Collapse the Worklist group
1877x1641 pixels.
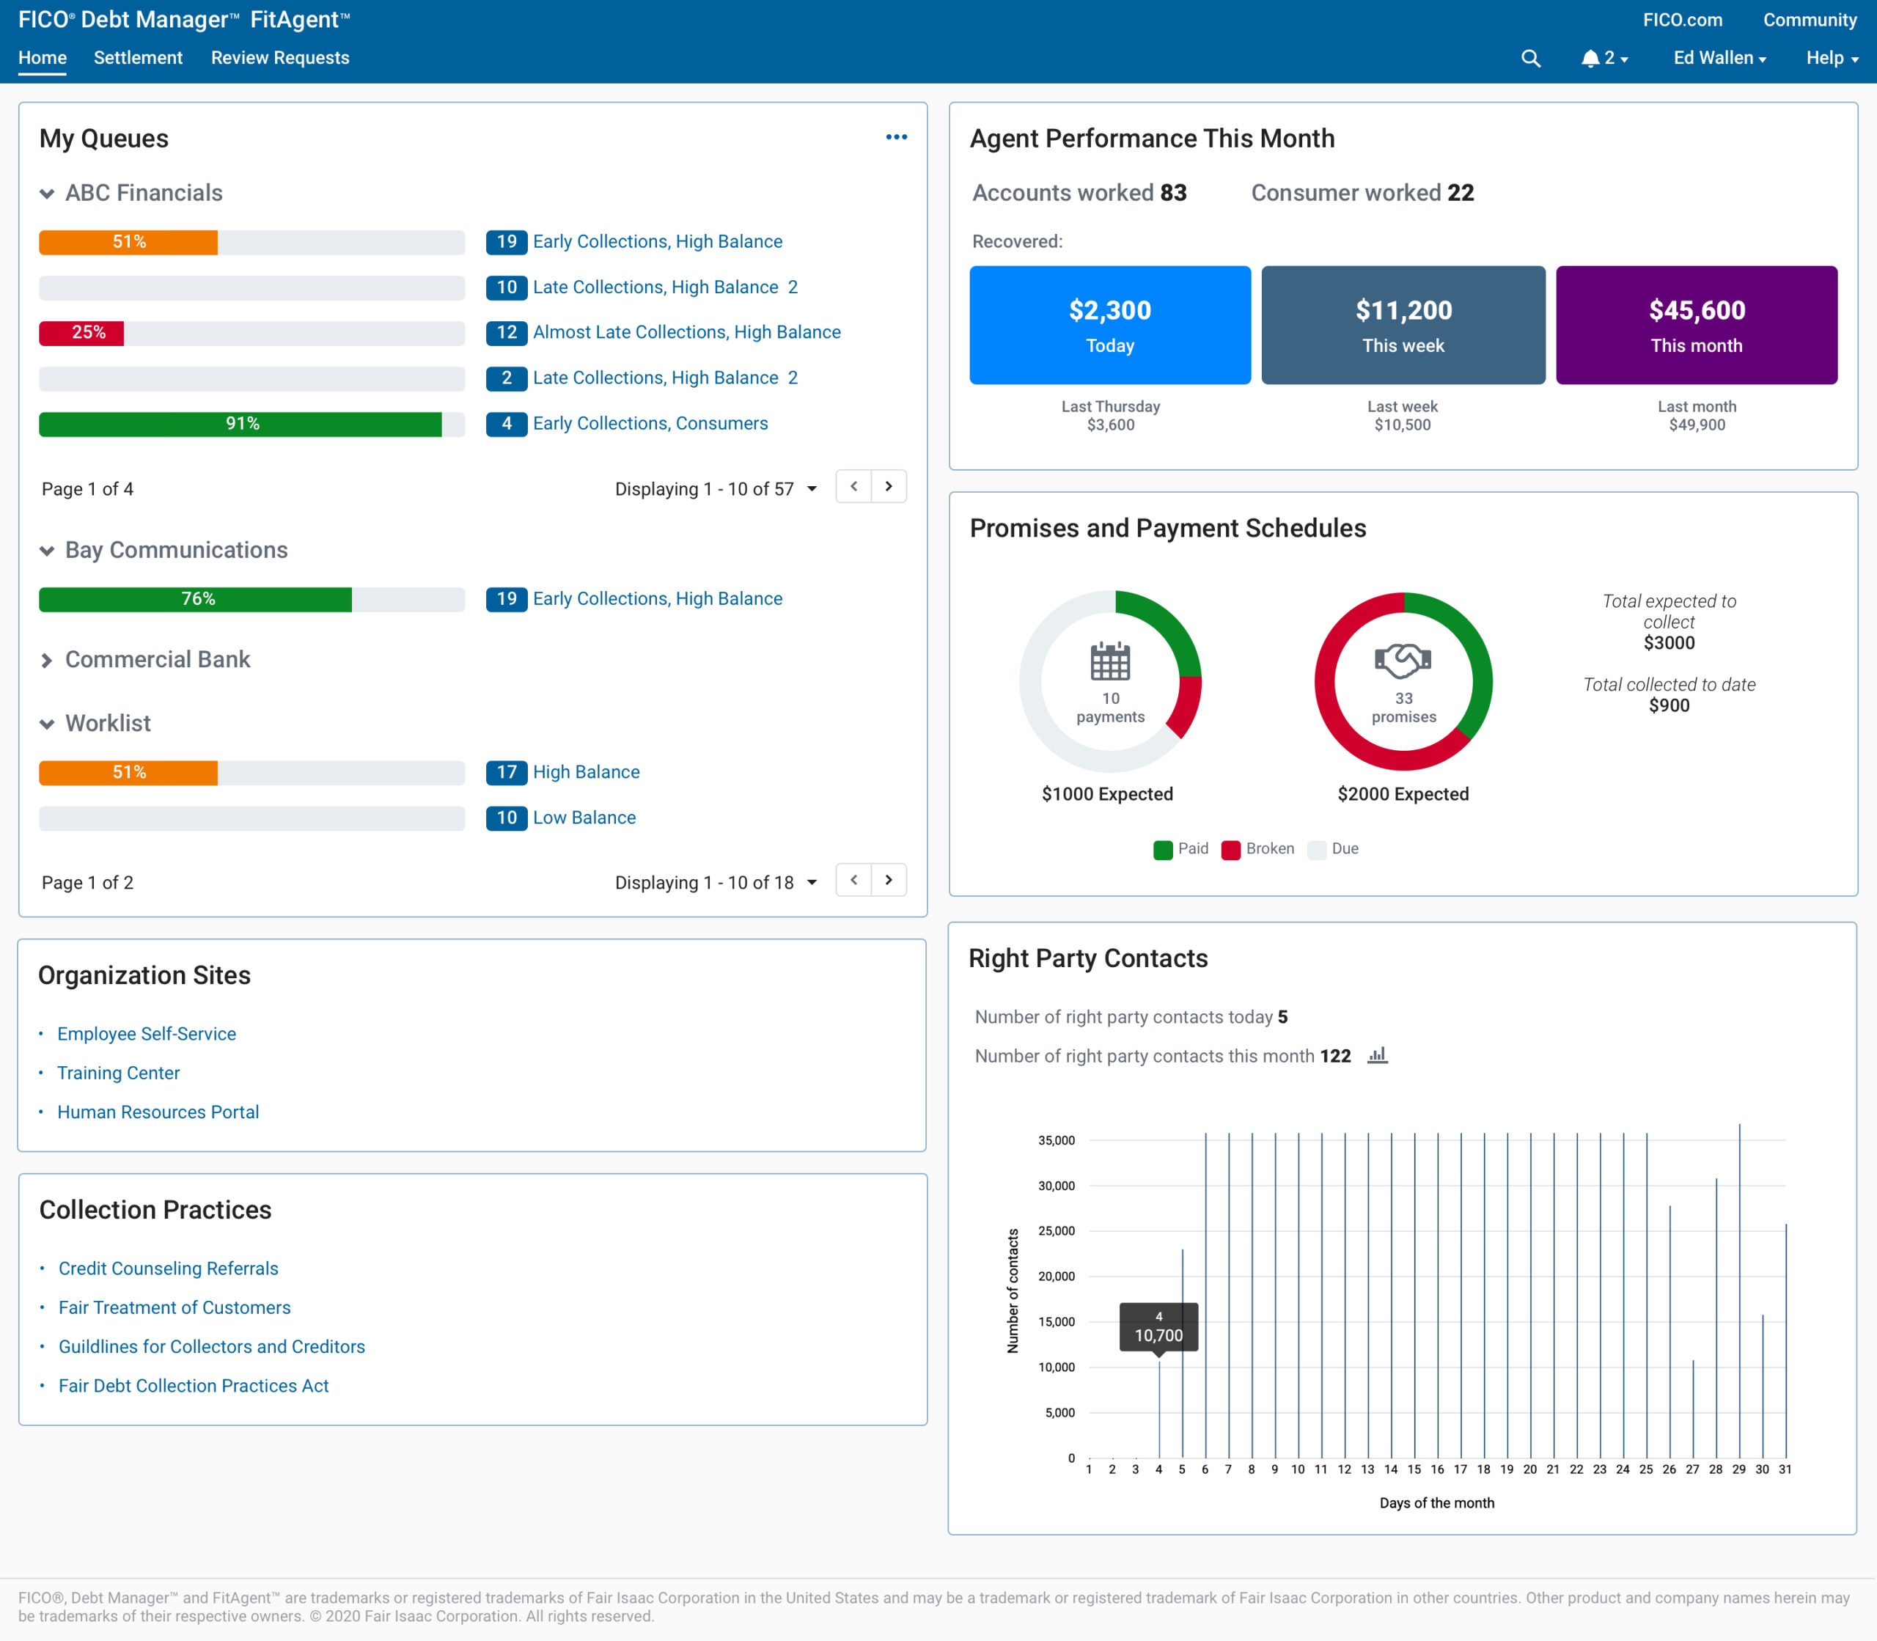tap(47, 724)
